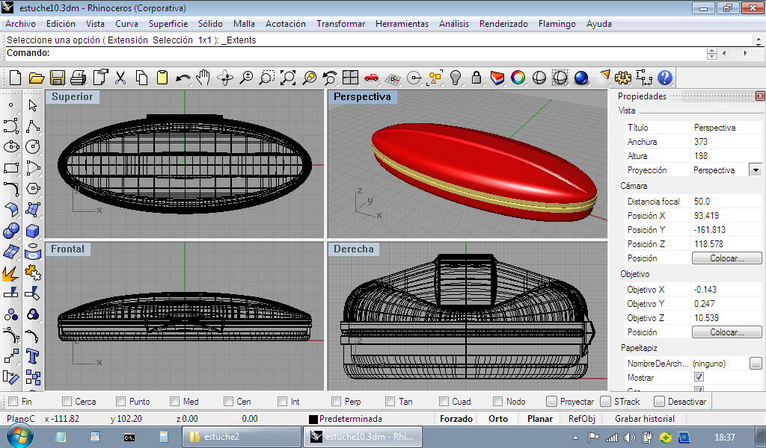766x448 pixels.
Task: Click the Zoom extents icon
Action: [x=288, y=78]
